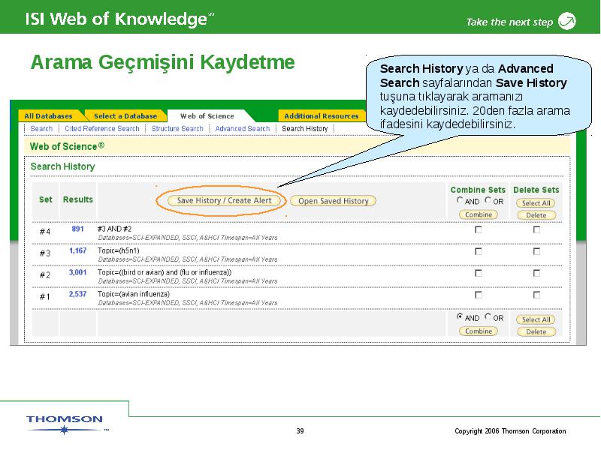Open the 891 results link
Image resolution: width=601 pixels, height=450 pixels.
pyautogui.click(x=78, y=229)
